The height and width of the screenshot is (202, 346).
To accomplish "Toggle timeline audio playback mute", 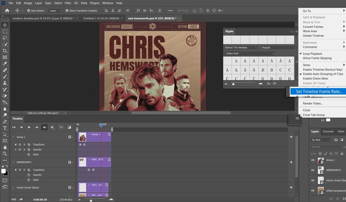I will pos(45,127).
